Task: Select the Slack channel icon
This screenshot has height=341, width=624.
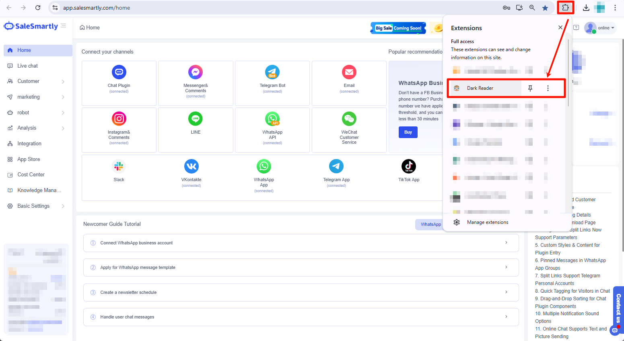Action: coord(119,166)
